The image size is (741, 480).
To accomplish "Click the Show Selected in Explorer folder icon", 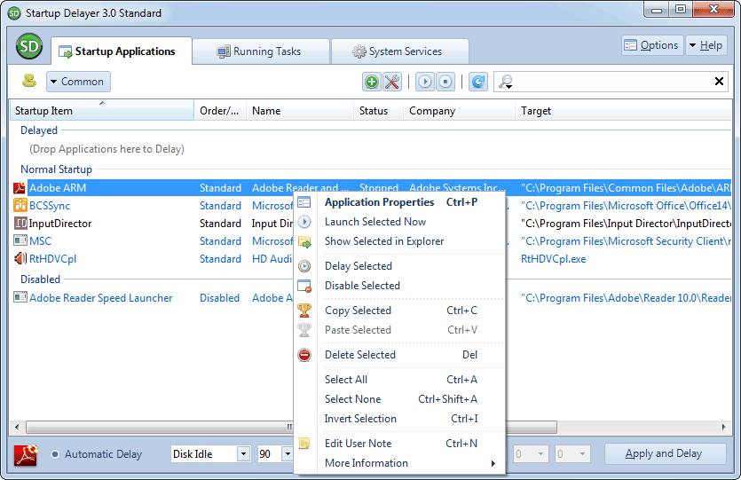I will click(304, 242).
